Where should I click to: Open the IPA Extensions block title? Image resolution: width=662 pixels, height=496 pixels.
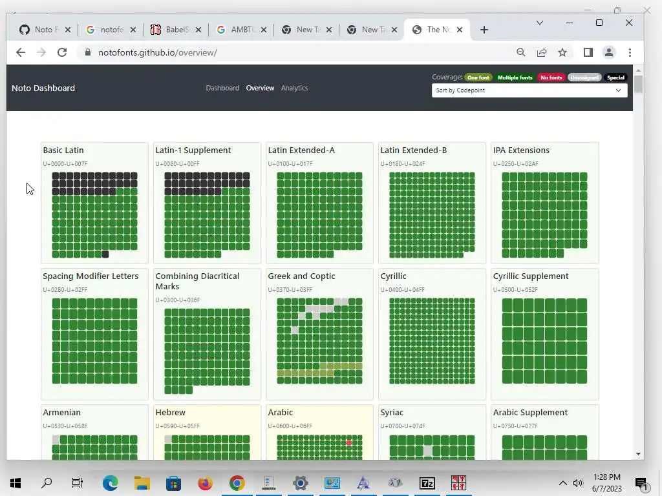click(521, 150)
